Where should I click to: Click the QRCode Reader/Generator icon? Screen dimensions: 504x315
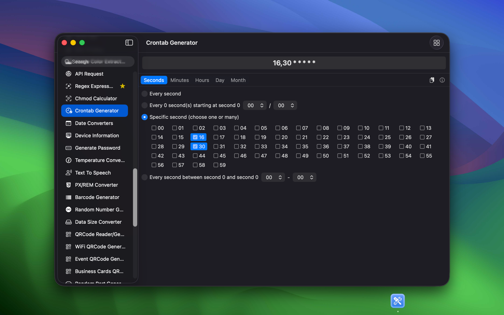(69, 234)
